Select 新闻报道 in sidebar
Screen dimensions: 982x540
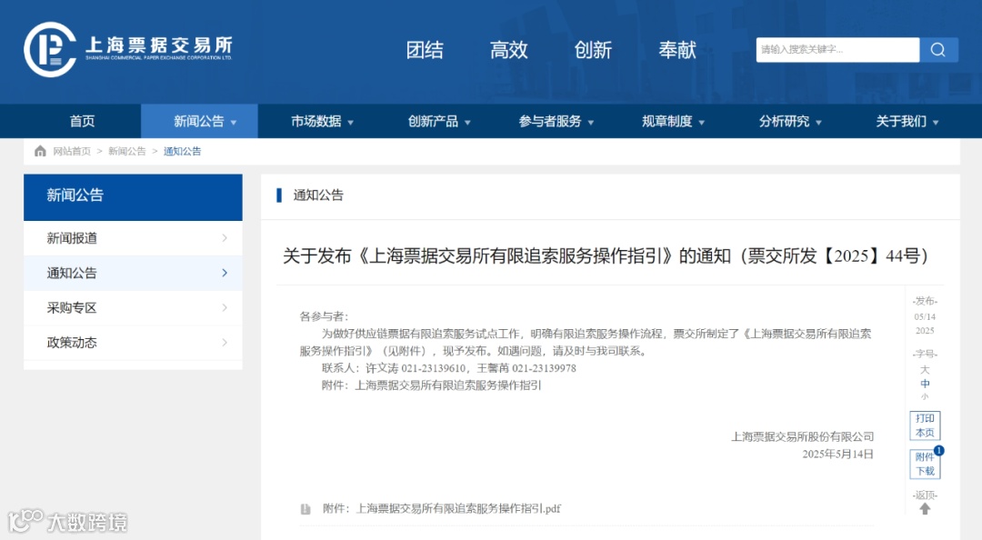tap(133, 238)
